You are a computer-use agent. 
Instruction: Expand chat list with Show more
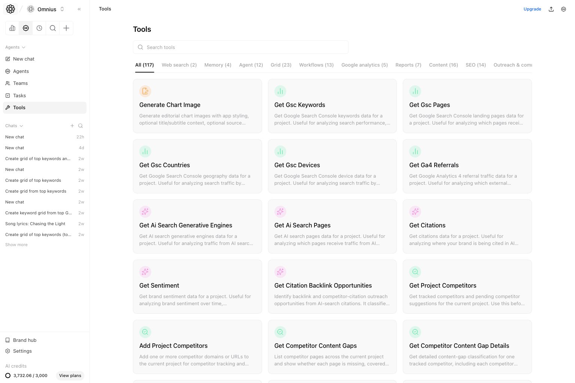(x=16, y=245)
